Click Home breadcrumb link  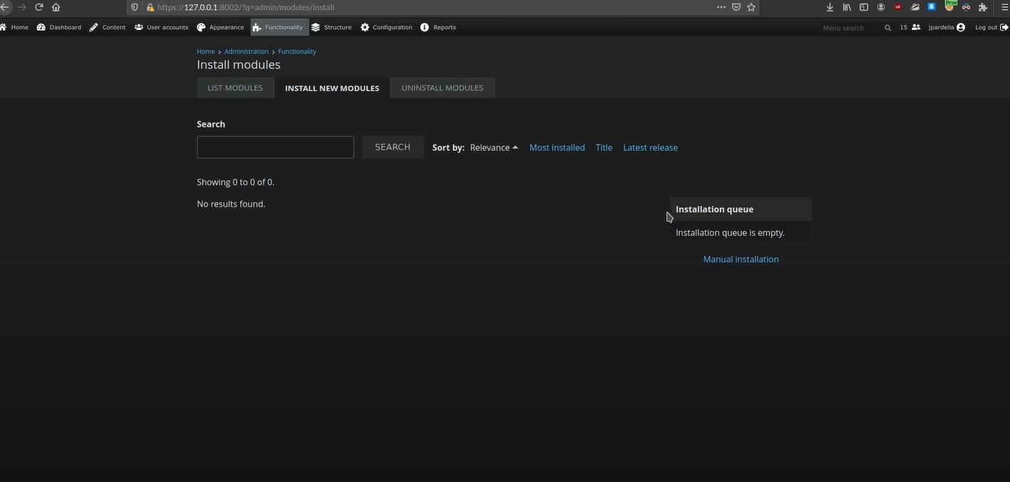click(x=206, y=51)
